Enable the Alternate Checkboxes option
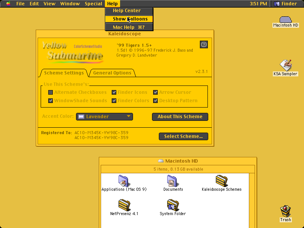This screenshot has width=304, height=228. (51, 92)
